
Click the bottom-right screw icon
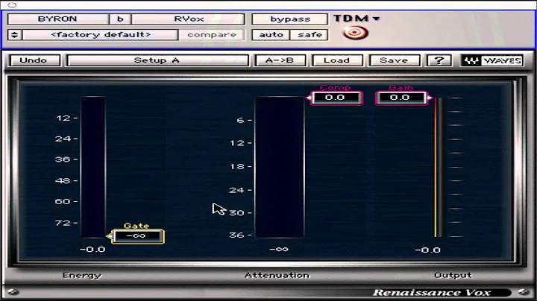click(x=524, y=292)
